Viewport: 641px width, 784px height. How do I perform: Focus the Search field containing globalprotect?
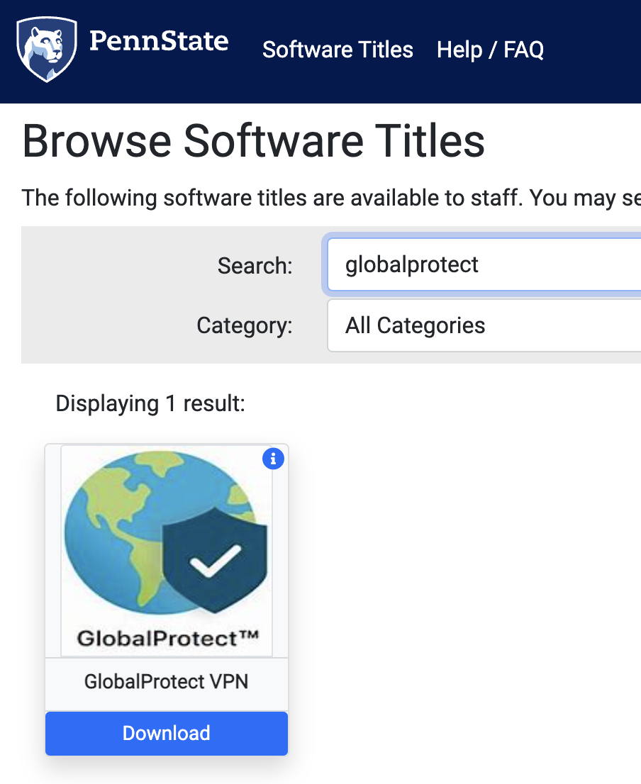[482, 265]
